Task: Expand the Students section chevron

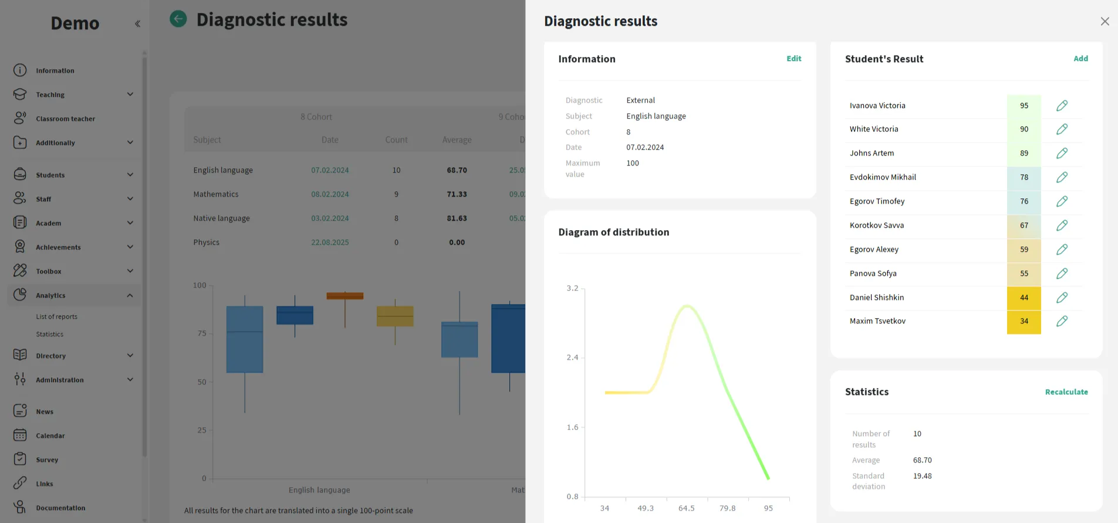Action: point(130,175)
